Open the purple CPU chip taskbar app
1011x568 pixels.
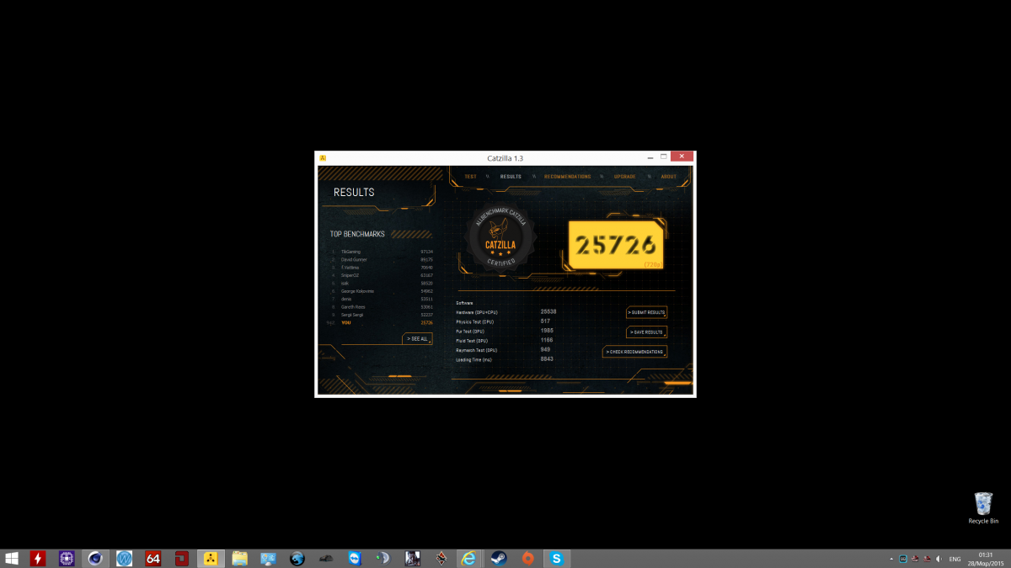(67, 558)
